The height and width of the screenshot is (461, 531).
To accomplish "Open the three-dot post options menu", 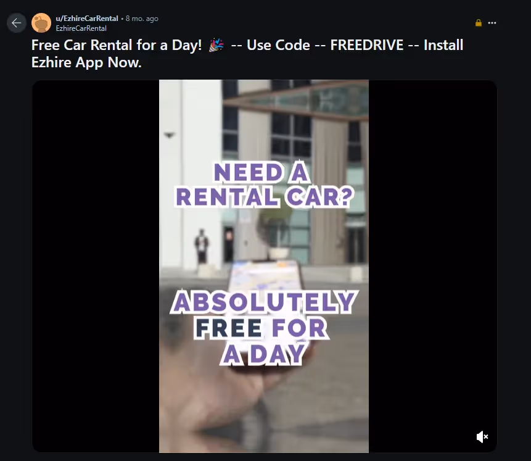I will (492, 23).
